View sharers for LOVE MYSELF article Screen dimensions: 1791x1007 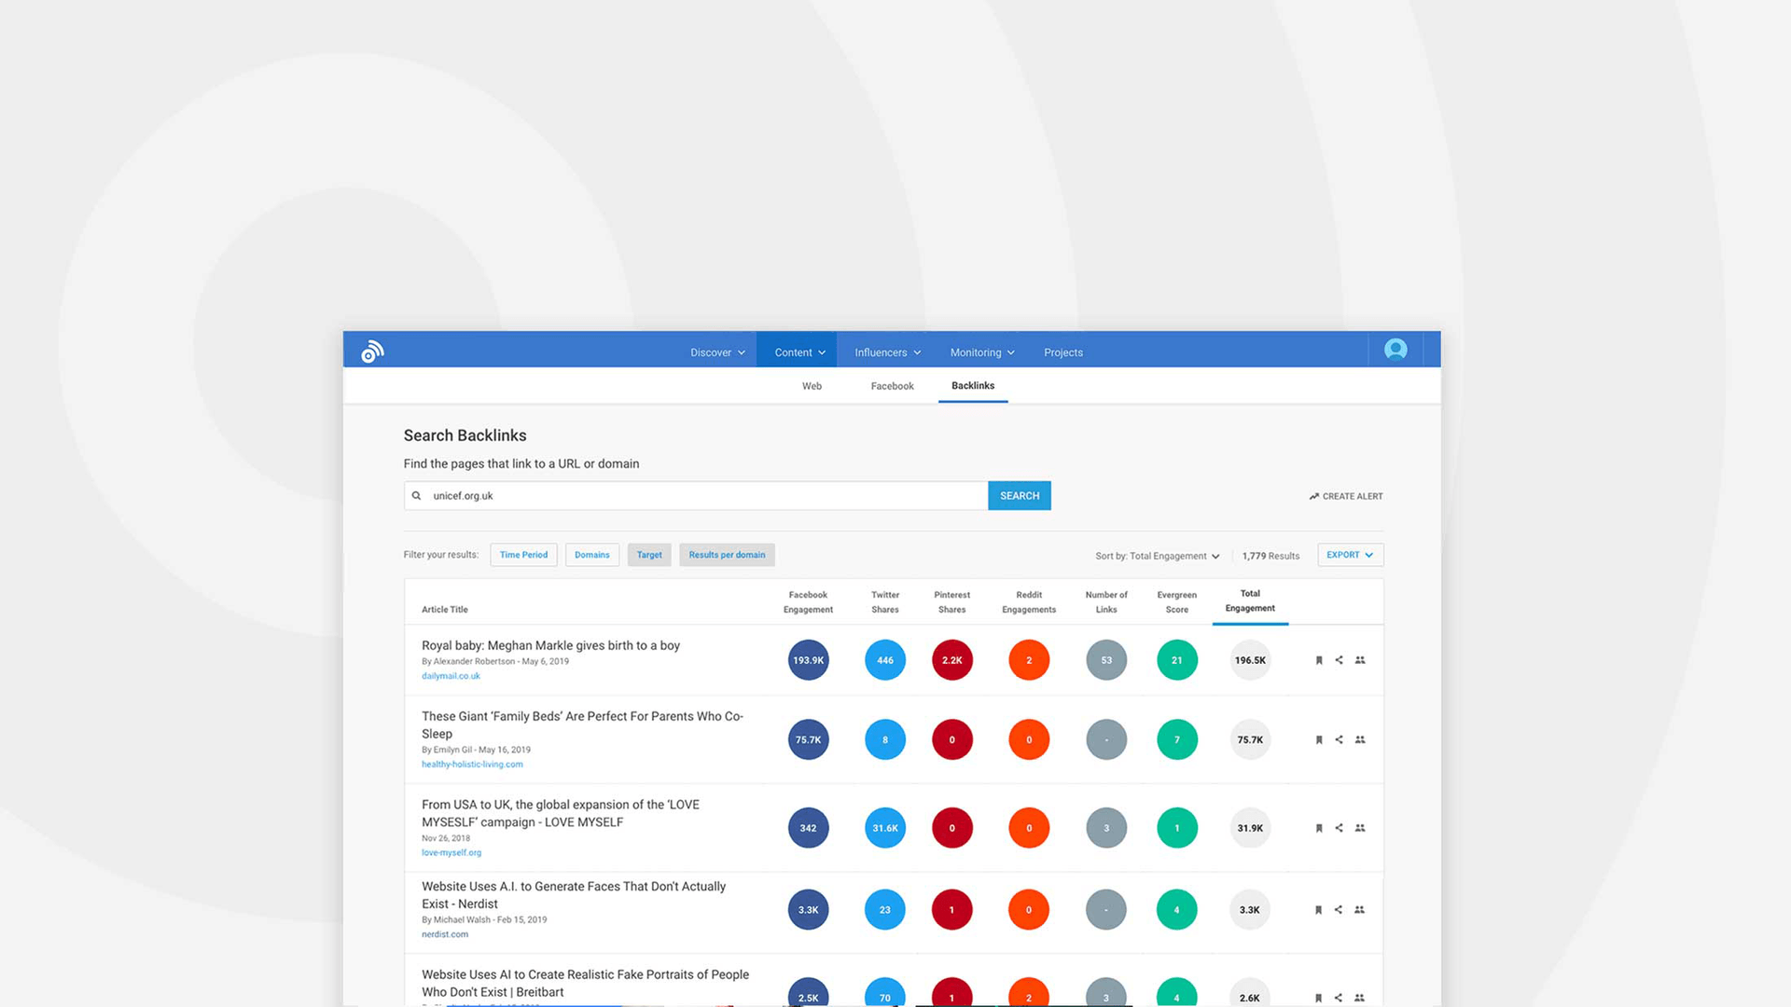(1360, 828)
